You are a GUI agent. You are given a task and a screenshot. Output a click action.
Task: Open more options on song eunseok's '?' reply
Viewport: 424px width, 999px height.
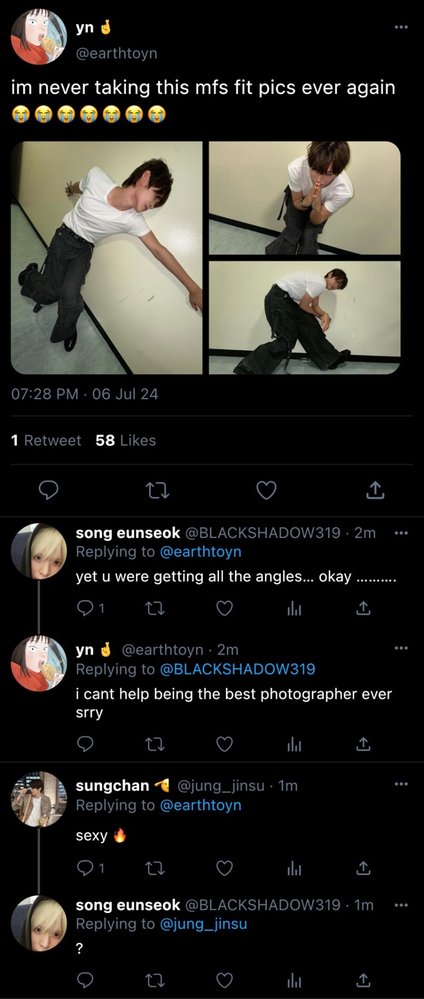pos(401,905)
